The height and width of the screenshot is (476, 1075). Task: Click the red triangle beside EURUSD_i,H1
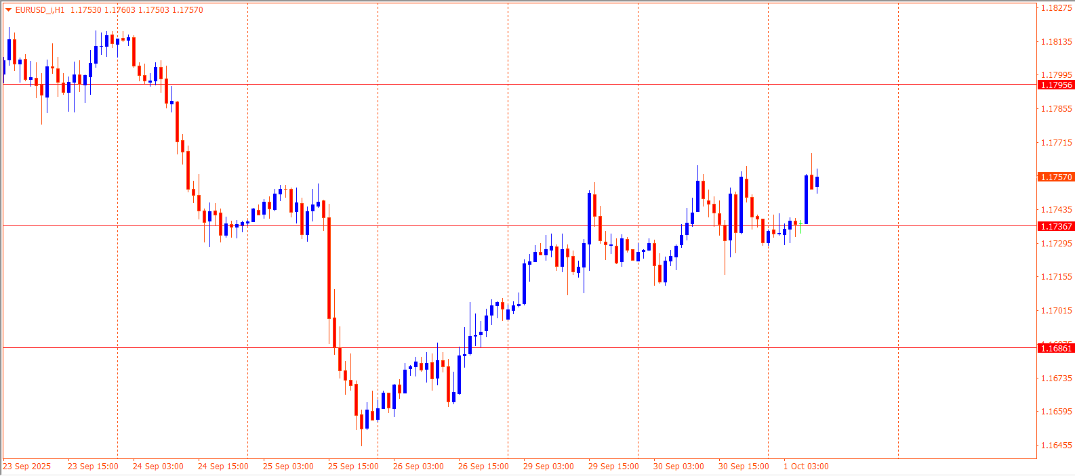[x=8, y=10]
